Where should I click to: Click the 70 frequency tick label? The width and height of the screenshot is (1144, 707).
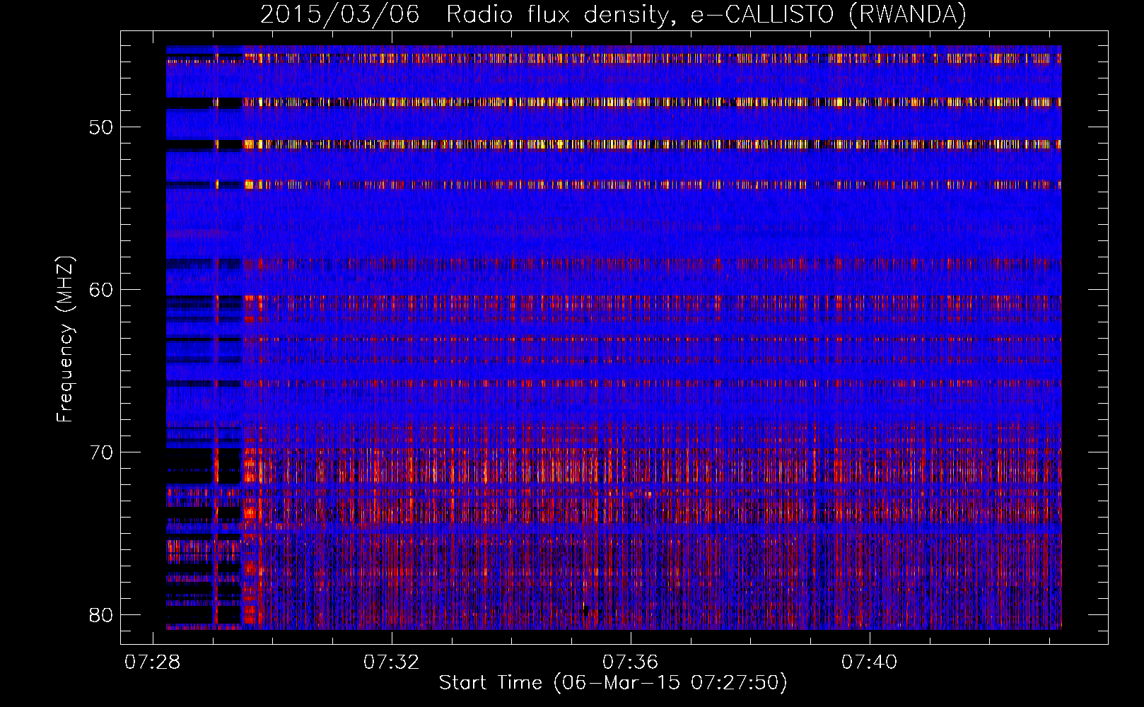(102, 452)
